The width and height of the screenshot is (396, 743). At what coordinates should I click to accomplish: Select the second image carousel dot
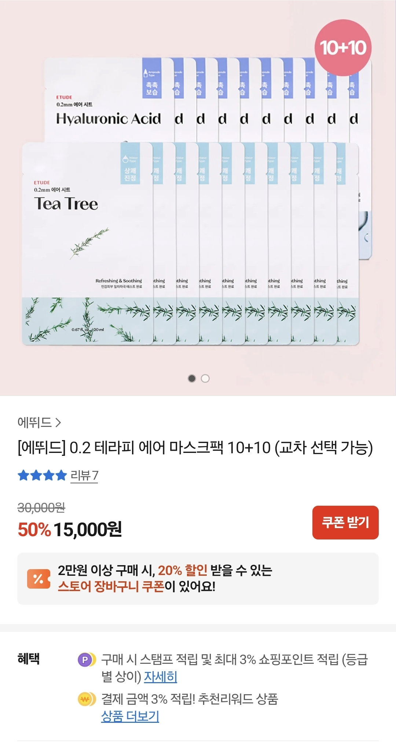(205, 378)
